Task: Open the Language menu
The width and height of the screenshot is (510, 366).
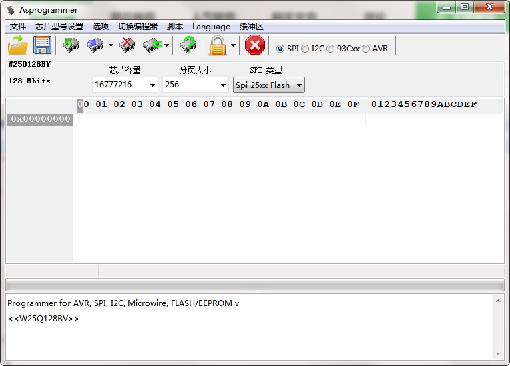Action: pos(212,27)
